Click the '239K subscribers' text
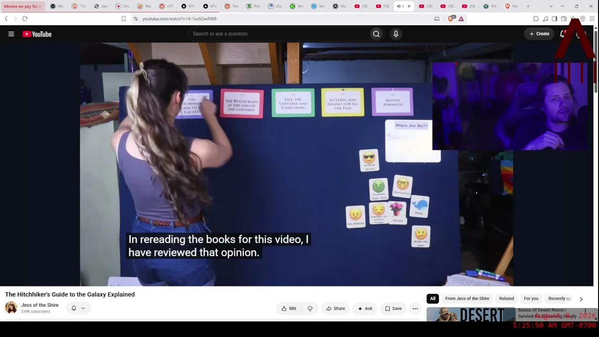 [x=36, y=312]
